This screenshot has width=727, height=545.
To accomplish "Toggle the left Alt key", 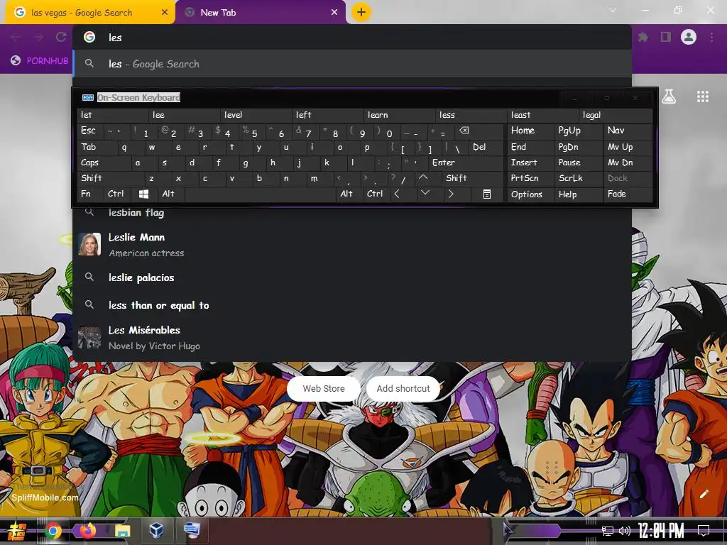I will 170,194.
